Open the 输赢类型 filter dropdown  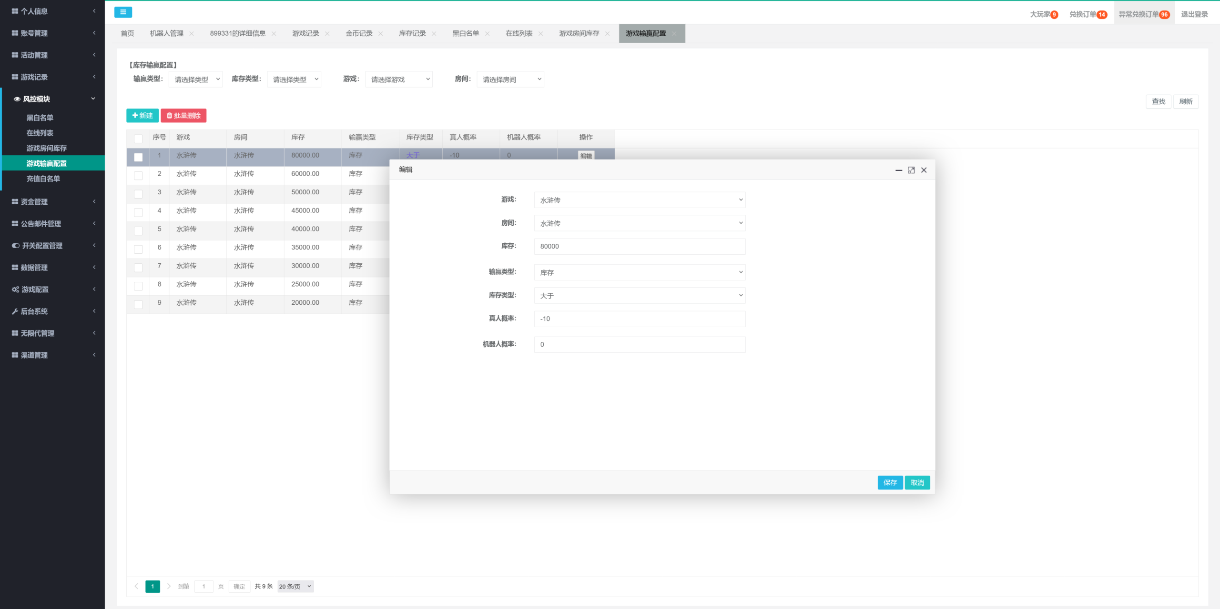click(x=196, y=80)
